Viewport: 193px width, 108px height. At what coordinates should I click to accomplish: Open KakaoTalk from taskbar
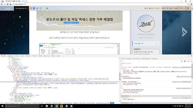[x=62, y=106]
